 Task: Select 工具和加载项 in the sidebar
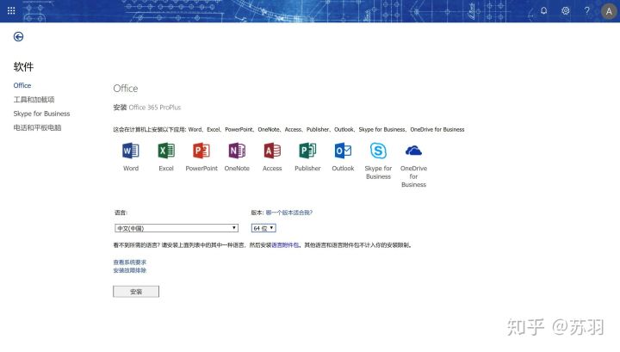34,100
